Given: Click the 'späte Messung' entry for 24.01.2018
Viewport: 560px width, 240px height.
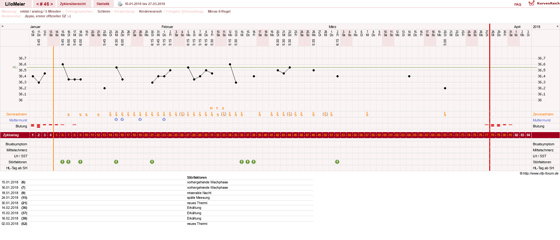Looking at the screenshot, I should pos(198,198).
